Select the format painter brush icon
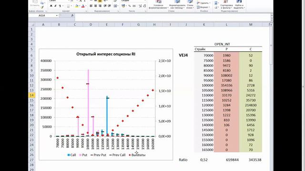 point(42,8)
